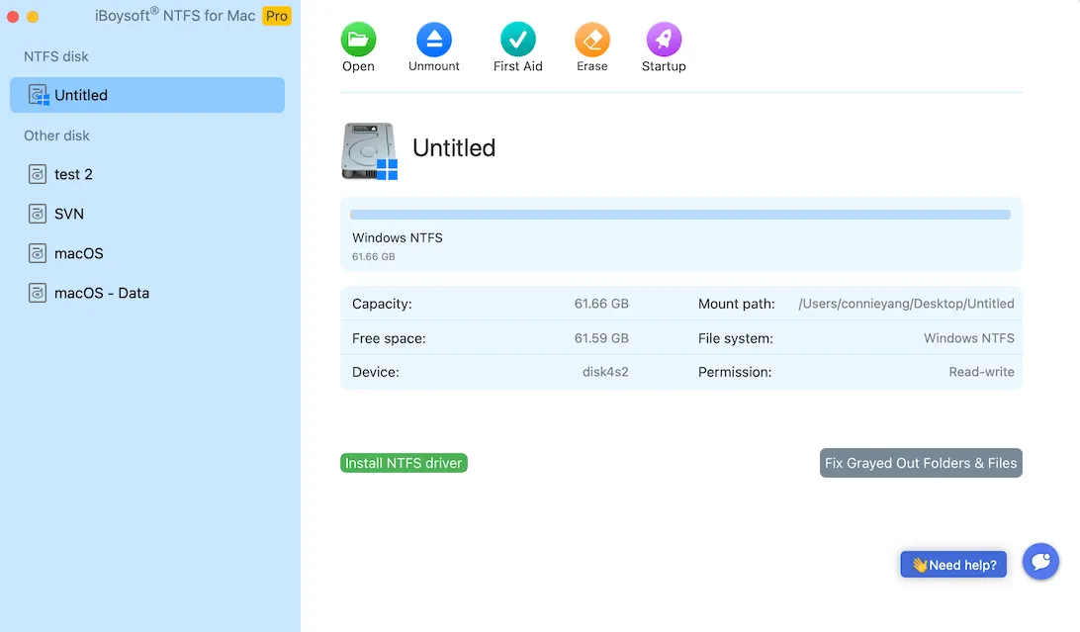Click the disk icon beside SVN
1080x632 pixels.
38,214
